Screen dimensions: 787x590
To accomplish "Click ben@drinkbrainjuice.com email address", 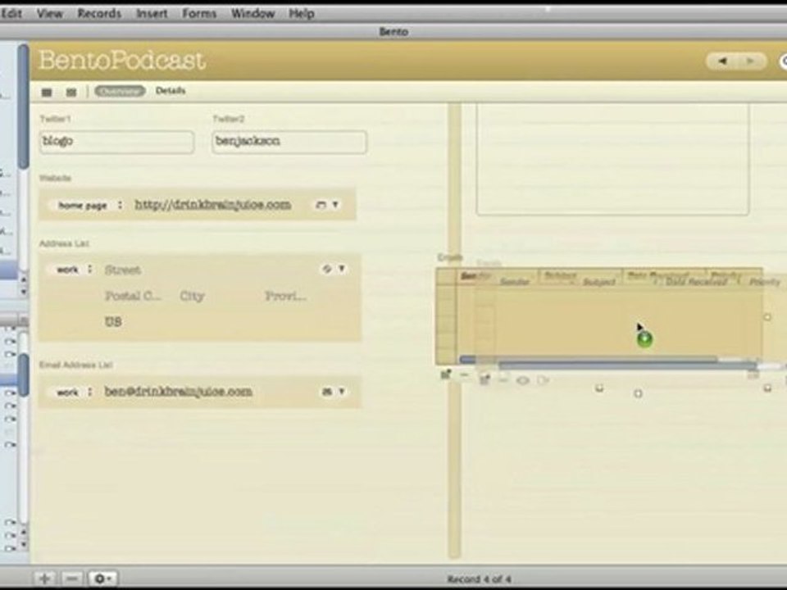I will (x=178, y=392).
